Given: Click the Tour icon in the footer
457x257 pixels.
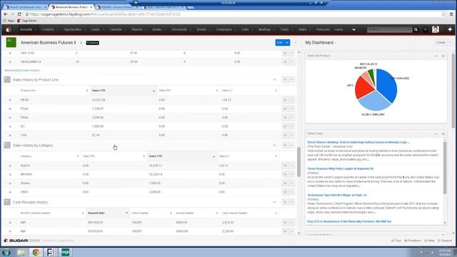Looking at the screenshot, I should coord(396,241).
